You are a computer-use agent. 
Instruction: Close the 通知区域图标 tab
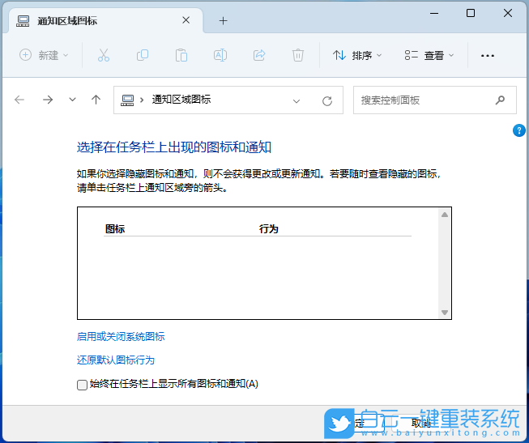coord(186,20)
